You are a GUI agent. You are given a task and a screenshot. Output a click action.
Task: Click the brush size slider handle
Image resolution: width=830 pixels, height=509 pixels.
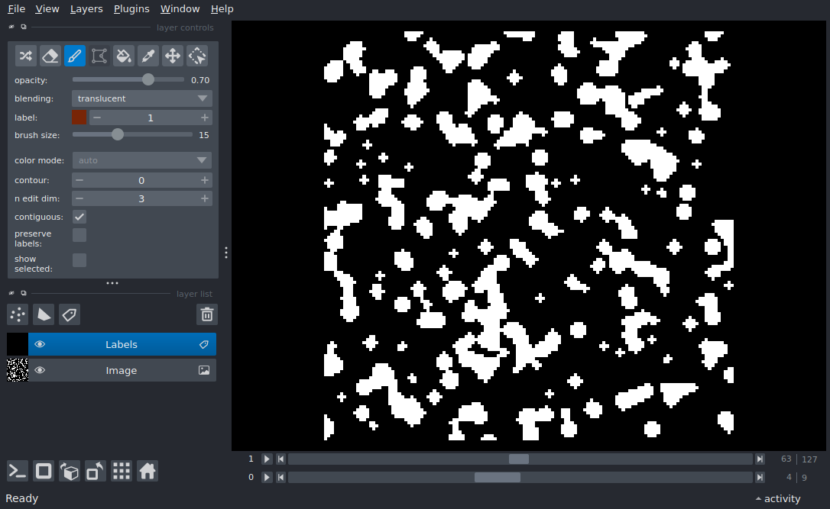(118, 134)
